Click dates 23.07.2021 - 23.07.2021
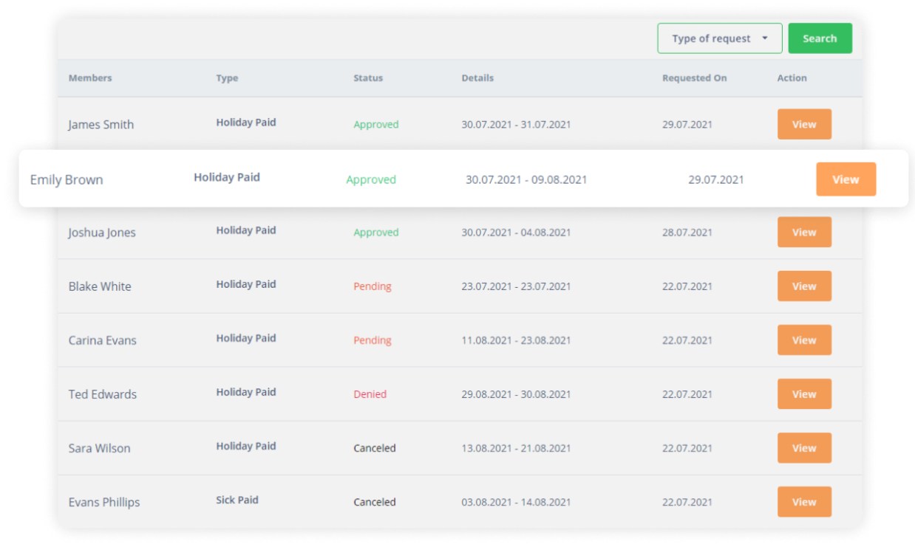Screen dimensions: 915x547 [516, 286]
